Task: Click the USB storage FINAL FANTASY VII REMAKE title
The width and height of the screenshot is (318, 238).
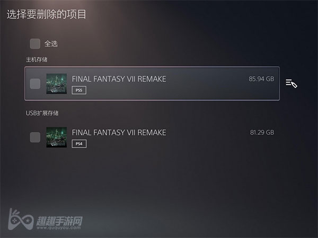Action: coord(119,133)
